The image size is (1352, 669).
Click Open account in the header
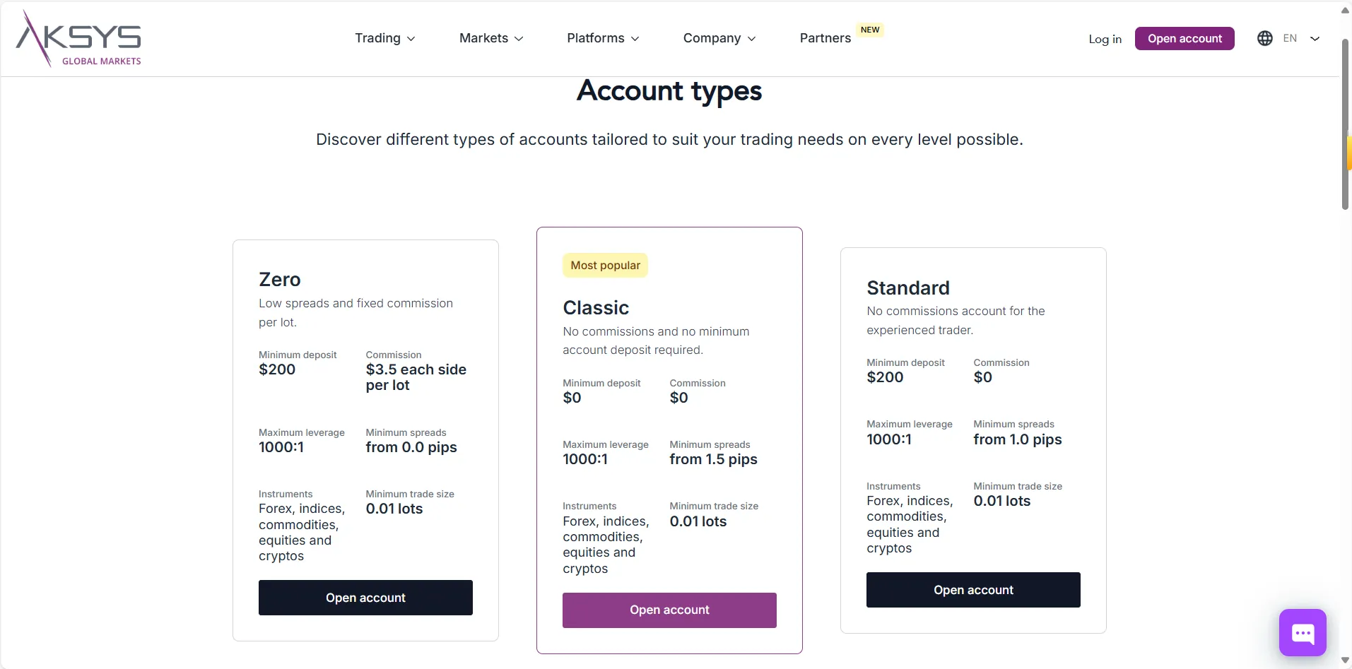[1185, 38]
